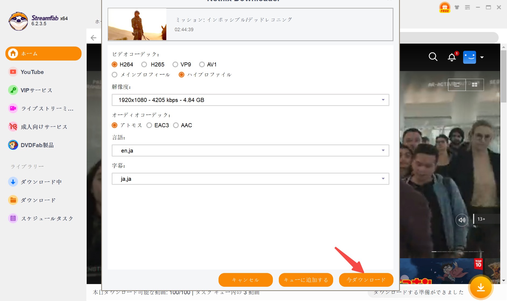Open the hamburger menu in the title bar
The image size is (507, 301).
tap(468, 7)
